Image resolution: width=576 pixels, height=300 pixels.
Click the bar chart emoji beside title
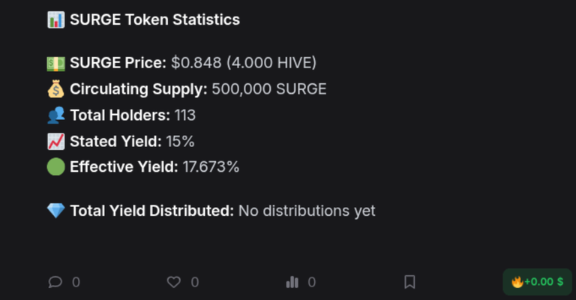pos(55,19)
